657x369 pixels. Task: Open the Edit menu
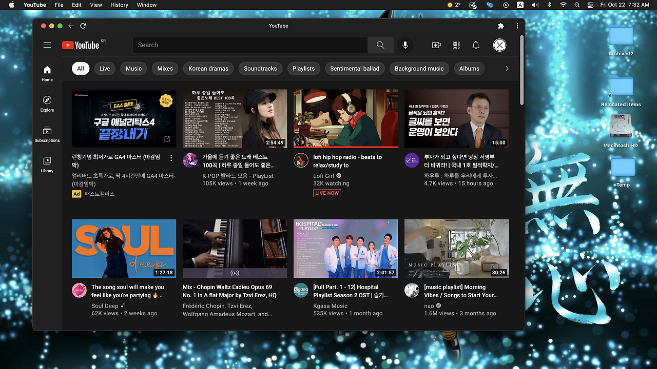click(76, 5)
